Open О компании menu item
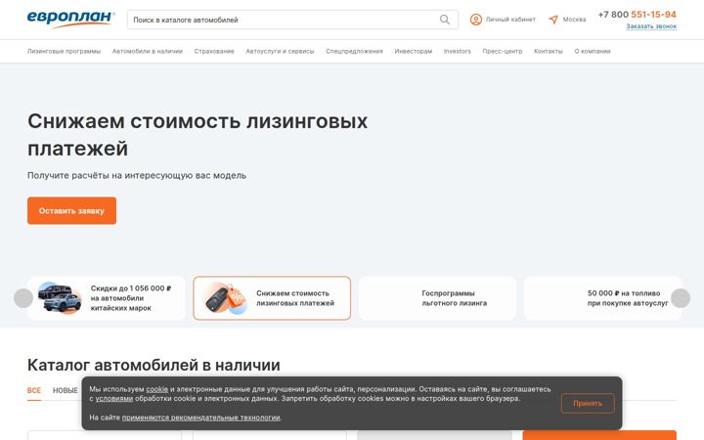704x440 pixels. [x=593, y=51]
